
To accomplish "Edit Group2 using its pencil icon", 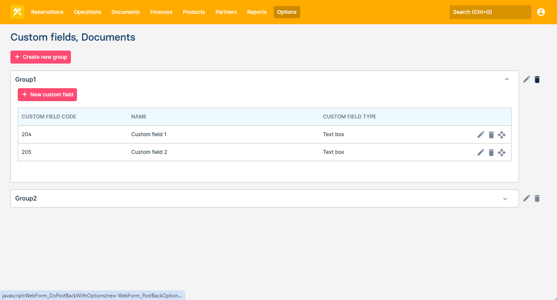I will [x=526, y=198].
